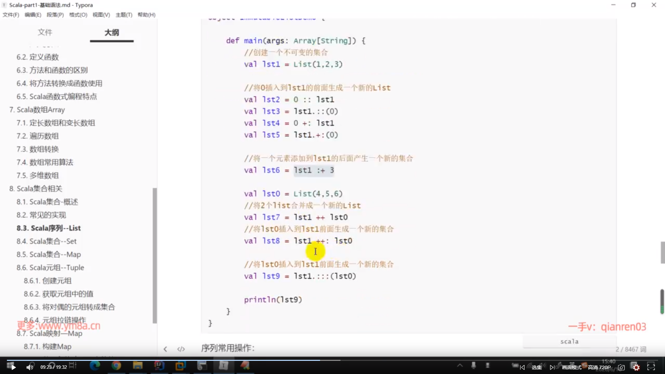
Task: Seek on the video progress bar
Action: click(332, 360)
